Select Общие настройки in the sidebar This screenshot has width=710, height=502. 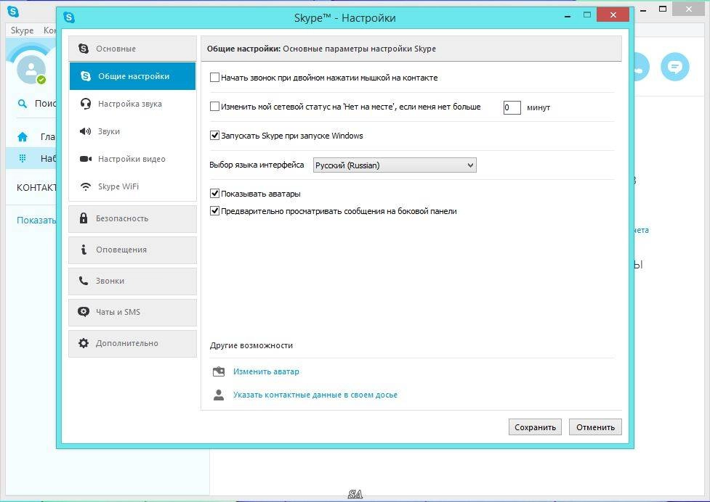[x=132, y=76]
